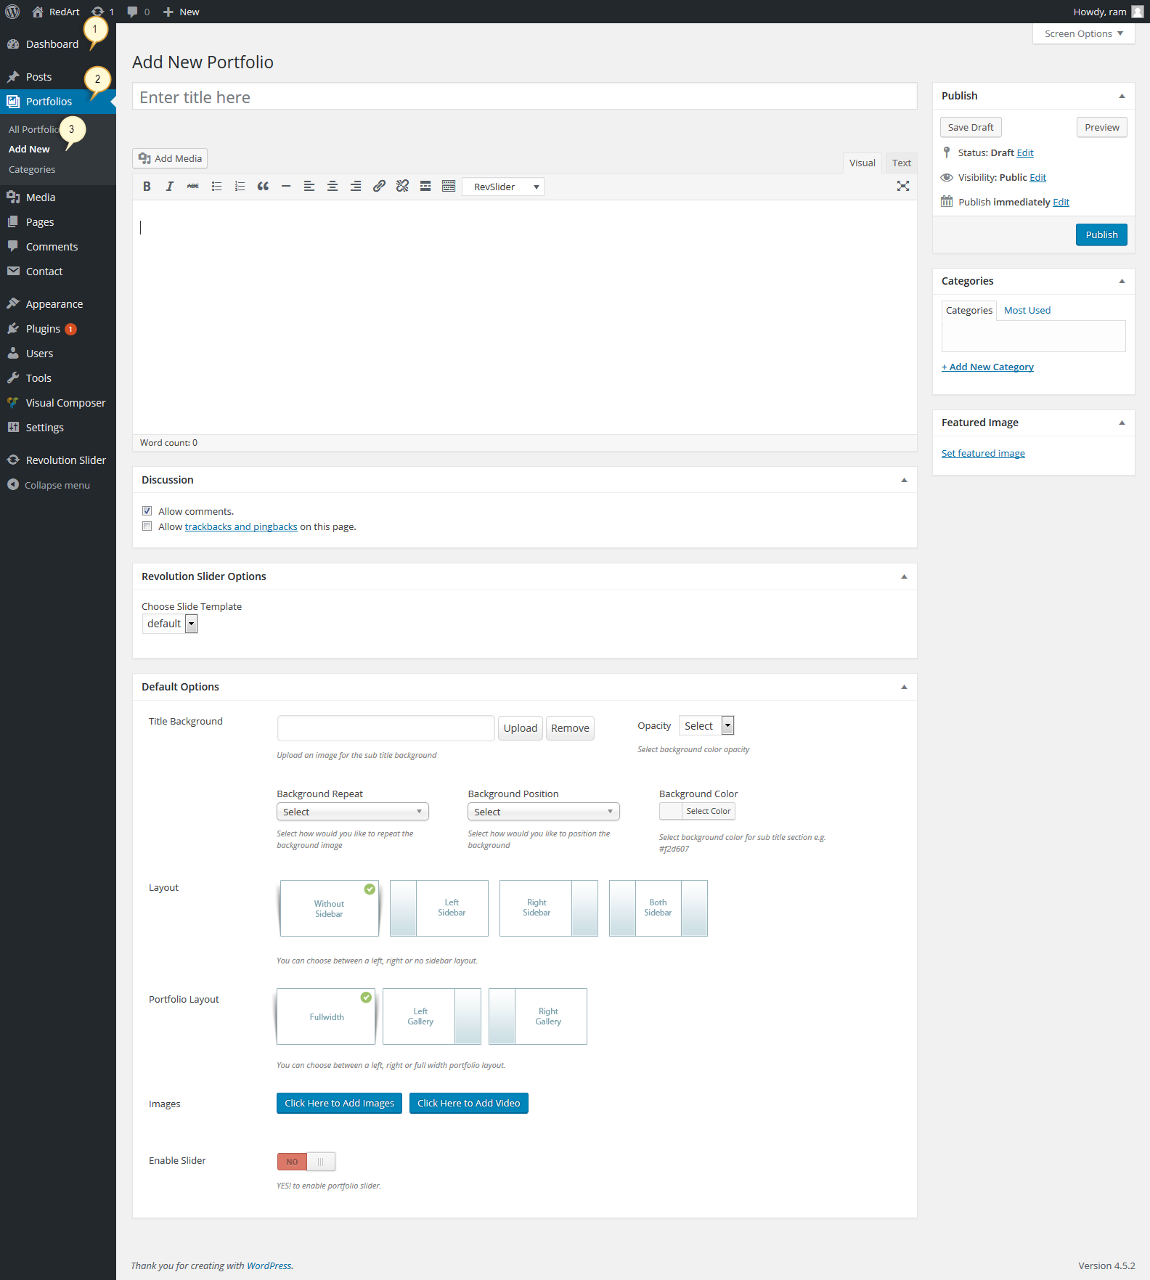Screen dimensions: 1150x1280
Task: Insert Read More tag
Action: tap(425, 187)
